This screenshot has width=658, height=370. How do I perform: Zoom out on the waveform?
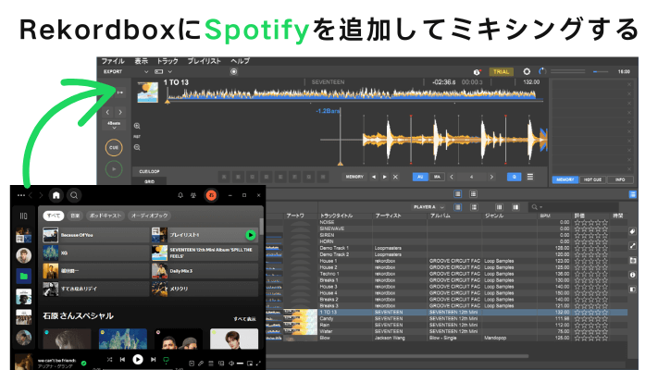point(137,147)
